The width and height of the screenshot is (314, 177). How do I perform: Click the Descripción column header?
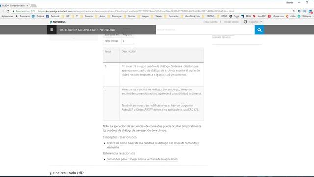[x=129, y=51]
